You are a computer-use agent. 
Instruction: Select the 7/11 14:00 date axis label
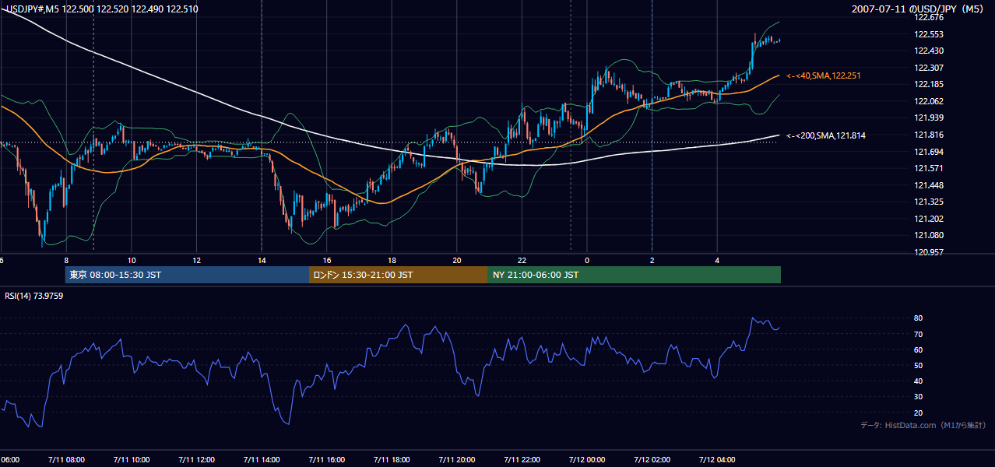pos(262,459)
